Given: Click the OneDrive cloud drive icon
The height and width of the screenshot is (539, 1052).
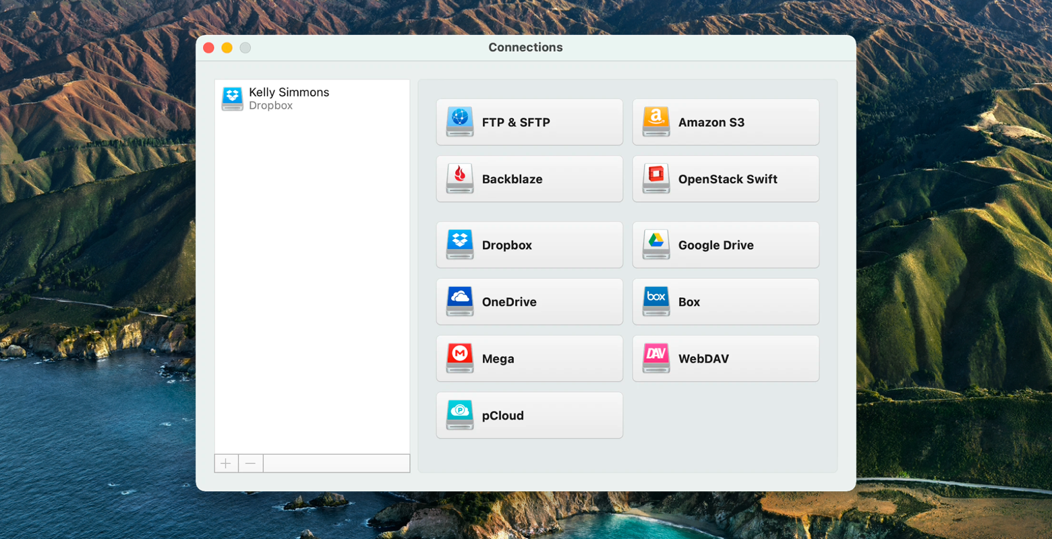Looking at the screenshot, I should (459, 301).
